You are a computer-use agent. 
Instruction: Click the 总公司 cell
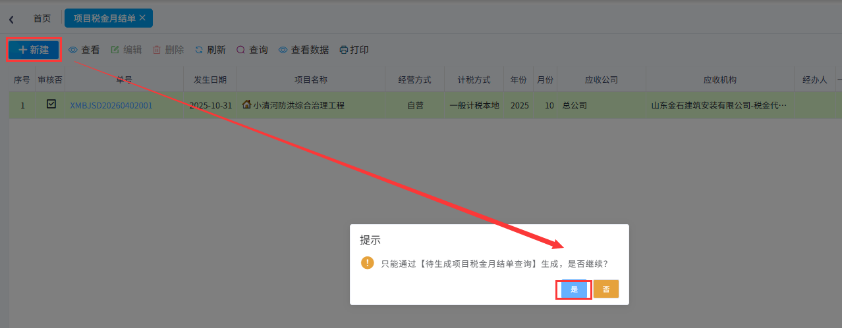(602, 105)
